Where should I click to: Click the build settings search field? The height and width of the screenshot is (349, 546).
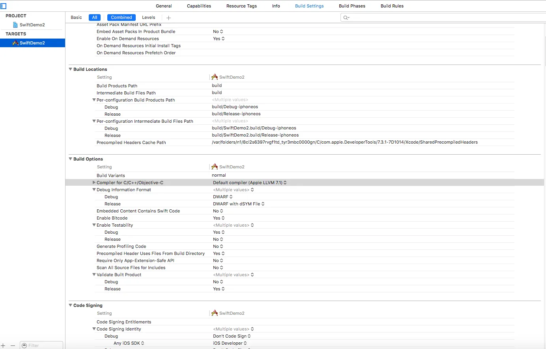tap(443, 18)
